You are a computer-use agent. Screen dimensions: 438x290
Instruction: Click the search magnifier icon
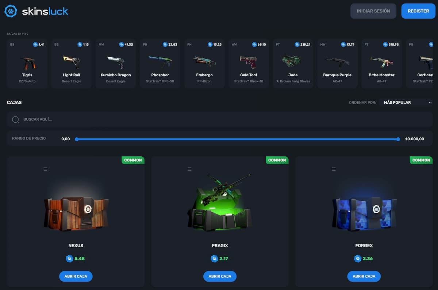pos(16,119)
